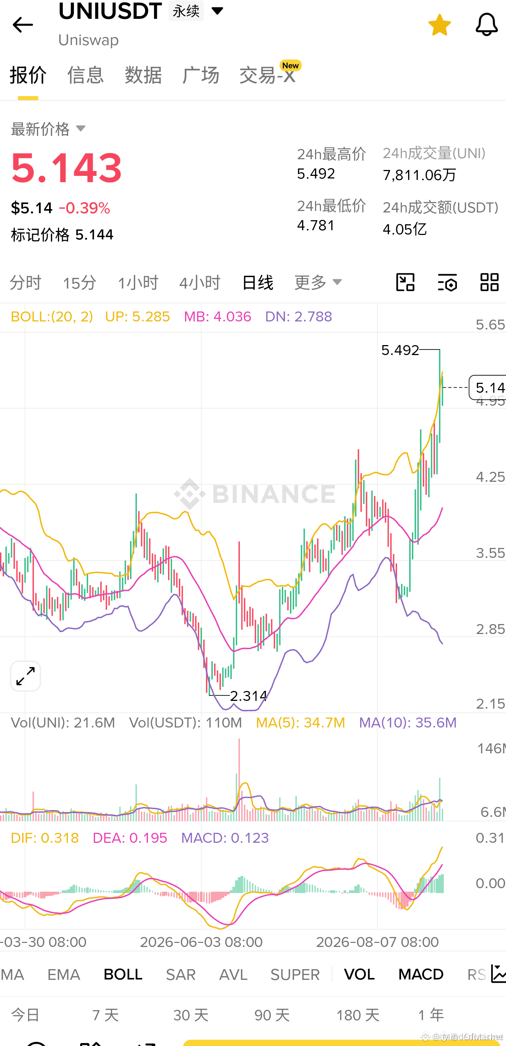Select the 15分 chart interval
The width and height of the screenshot is (506, 1046).
pos(79,282)
